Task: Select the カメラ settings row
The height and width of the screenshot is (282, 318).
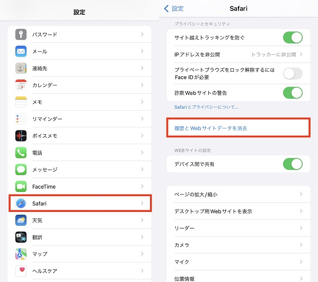Action: coord(237,245)
